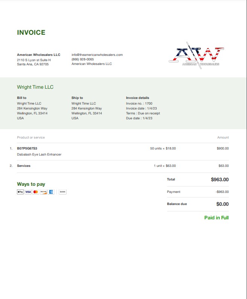
Task: Click the INVOICE heading
Action: coord(31,32)
